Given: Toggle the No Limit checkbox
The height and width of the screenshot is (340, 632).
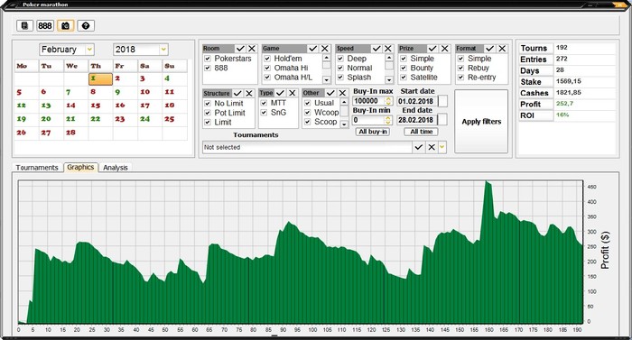Looking at the screenshot, I should coord(208,104).
